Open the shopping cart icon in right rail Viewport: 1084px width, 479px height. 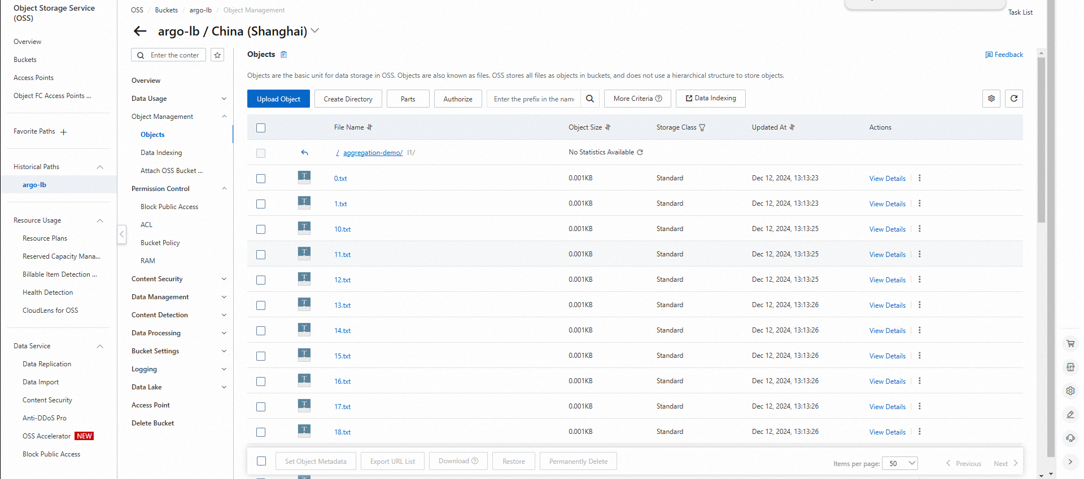1070,343
